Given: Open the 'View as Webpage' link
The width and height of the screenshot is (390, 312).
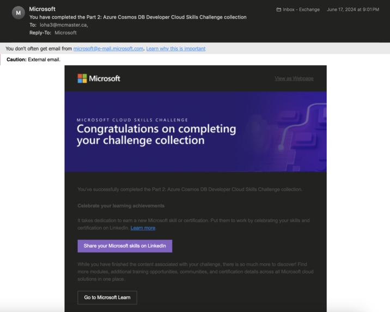Looking at the screenshot, I should click(294, 78).
